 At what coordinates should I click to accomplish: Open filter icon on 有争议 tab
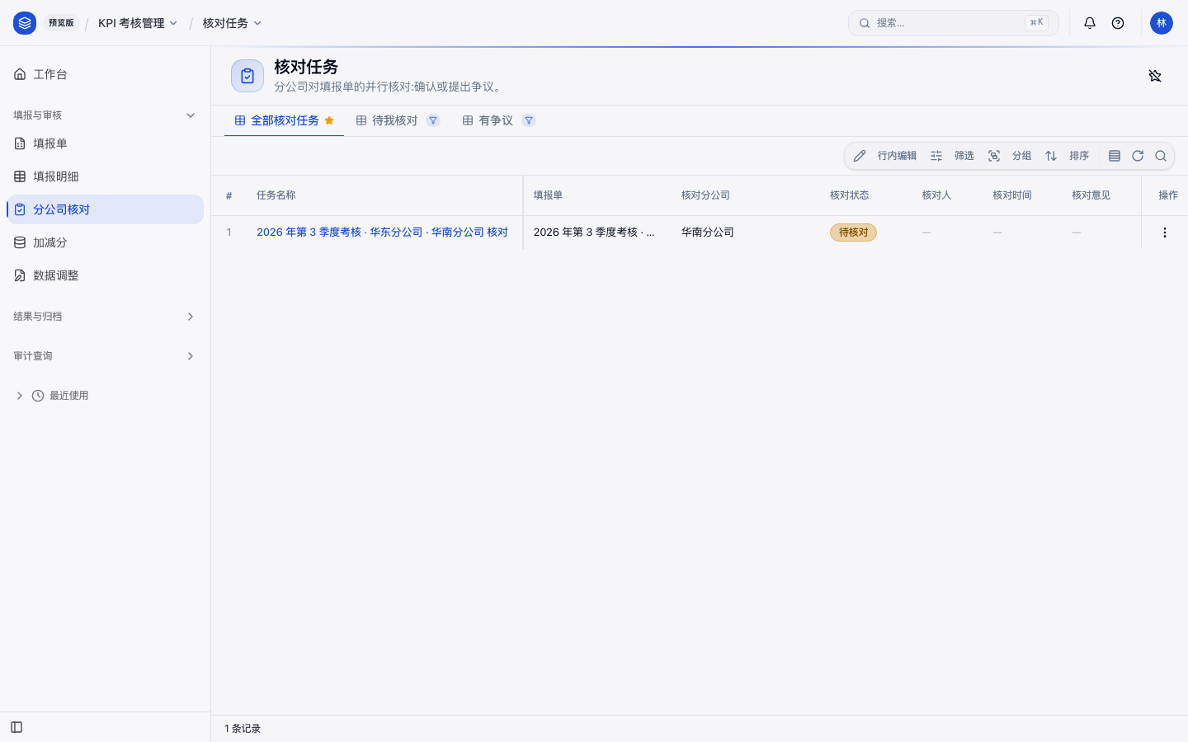pyautogui.click(x=529, y=120)
